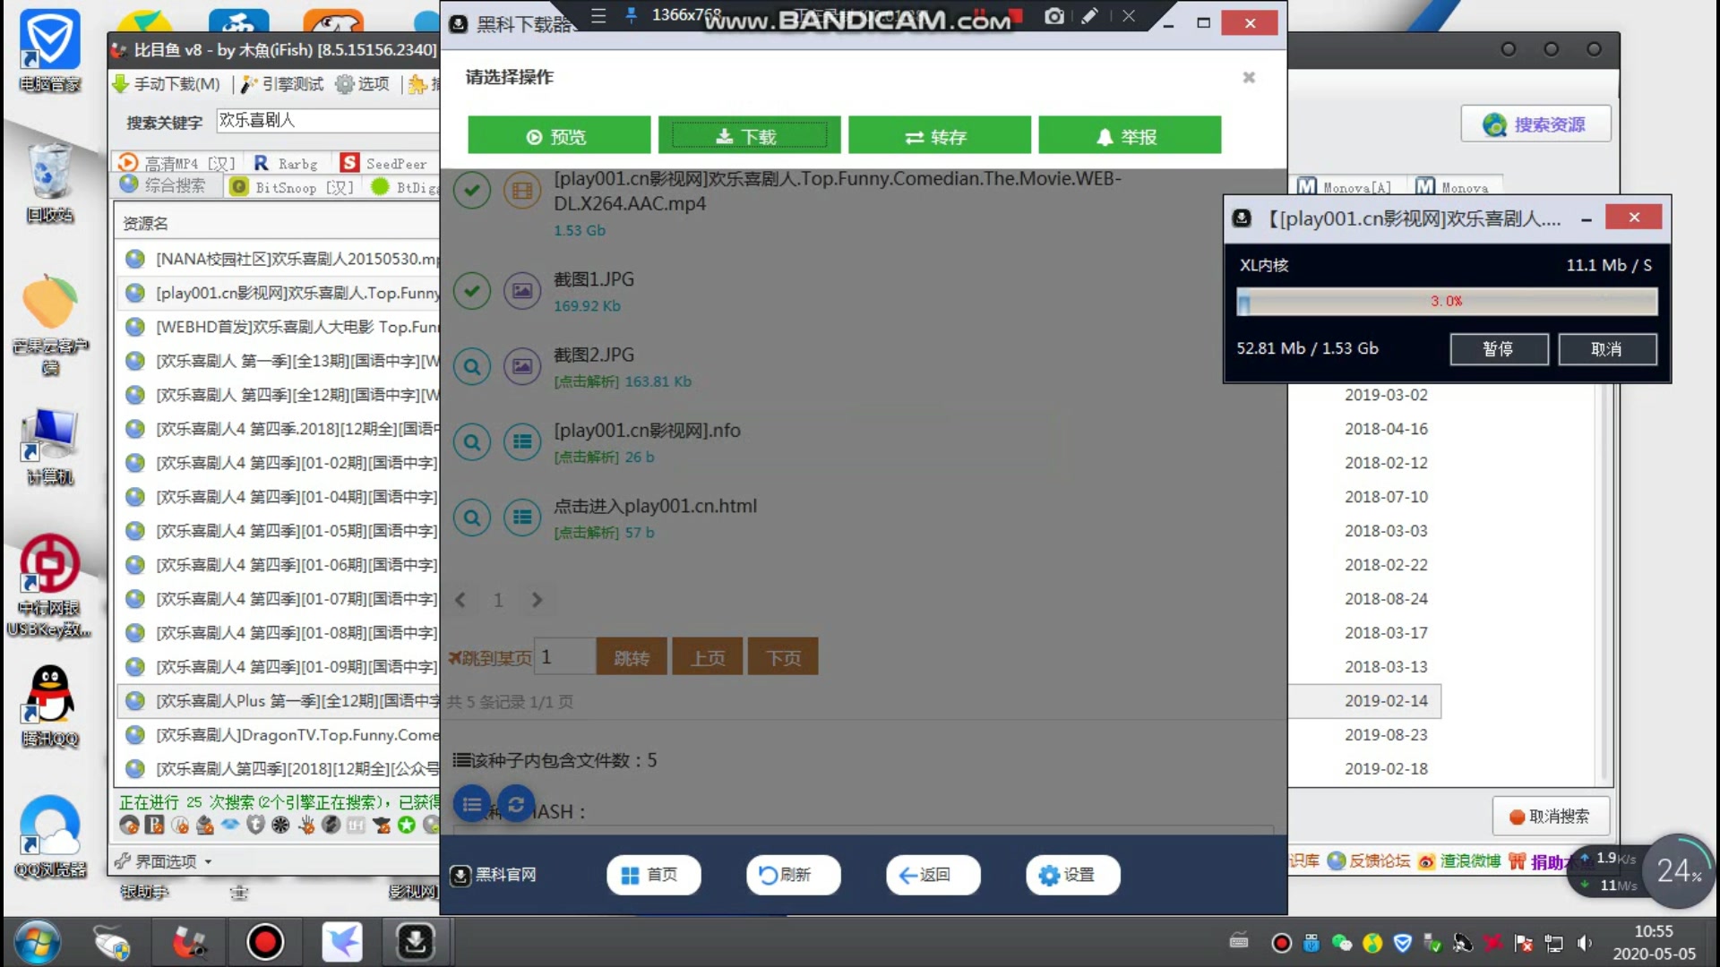
Task: Switch to the 综合搜索 tab
Action: pos(164,186)
